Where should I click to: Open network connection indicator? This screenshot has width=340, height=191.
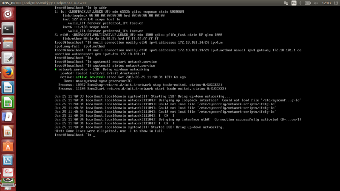(286, 3)
